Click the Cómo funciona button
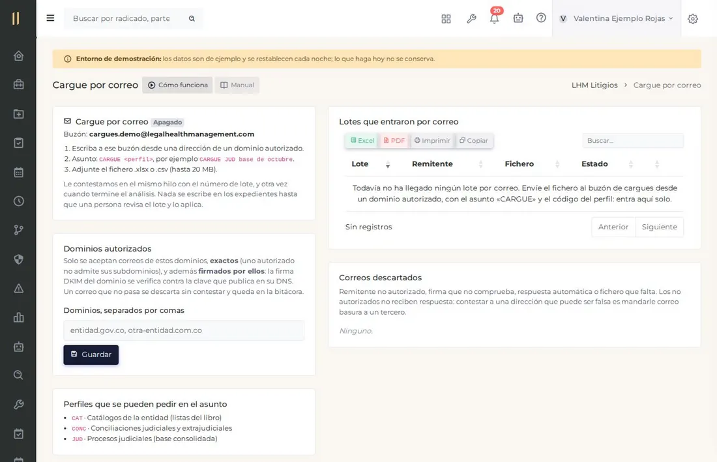Screen dimensions: 717x462 pos(177,85)
